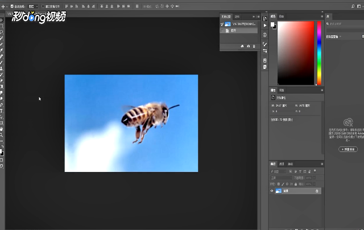Toggle type layer filter icon
The height and width of the screenshot is (230, 364).
[x=300, y=171]
